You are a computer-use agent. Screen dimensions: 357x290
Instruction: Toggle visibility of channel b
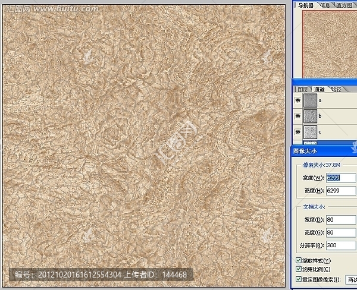click(297, 116)
